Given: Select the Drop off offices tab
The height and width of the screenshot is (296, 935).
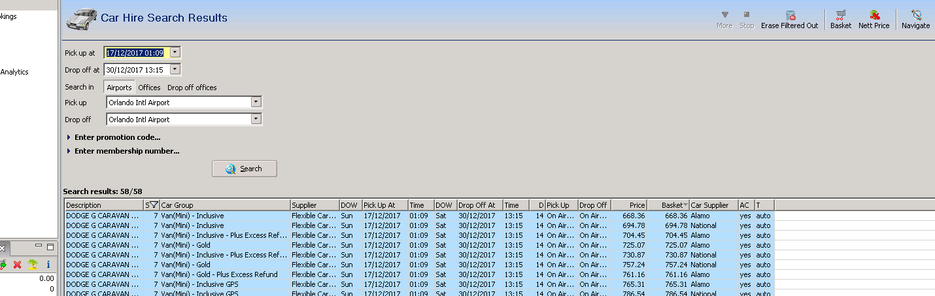Looking at the screenshot, I should point(192,87).
